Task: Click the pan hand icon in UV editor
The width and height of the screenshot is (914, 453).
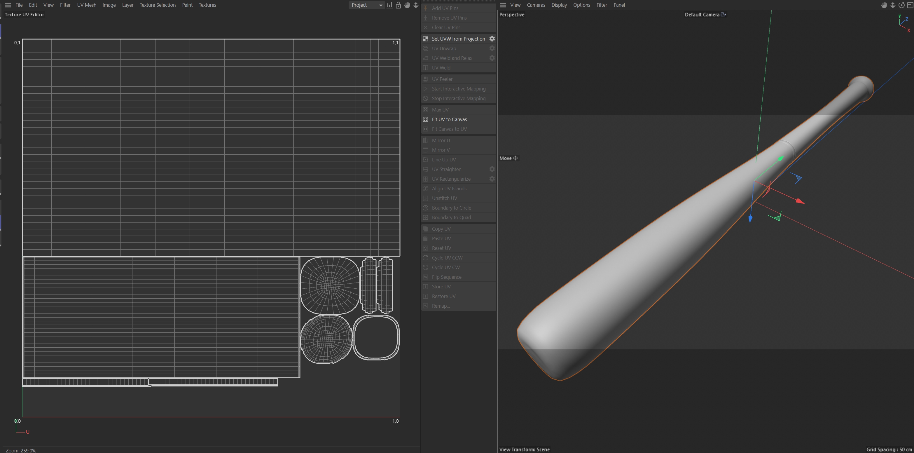Action: click(x=407, y=5)
